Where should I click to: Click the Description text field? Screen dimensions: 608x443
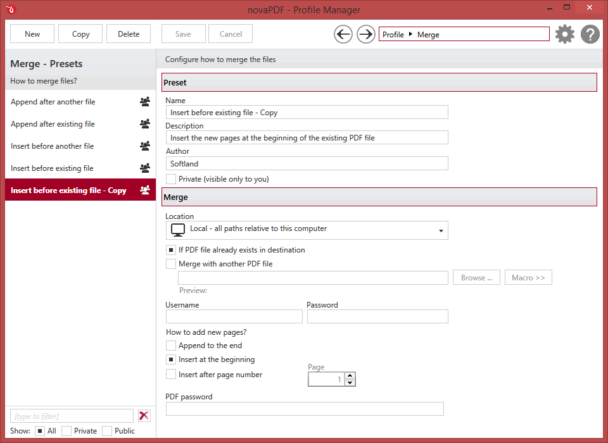tap(307, 137)
